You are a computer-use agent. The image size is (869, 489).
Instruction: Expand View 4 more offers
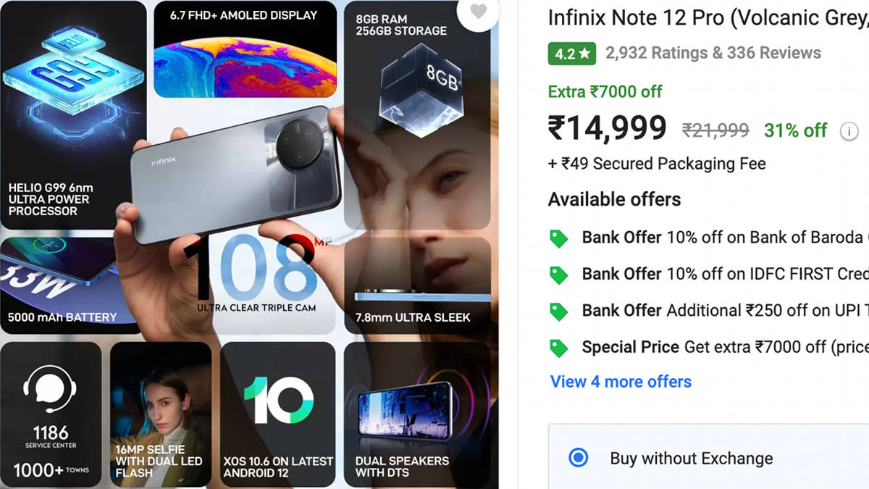(x=621, y=382)
